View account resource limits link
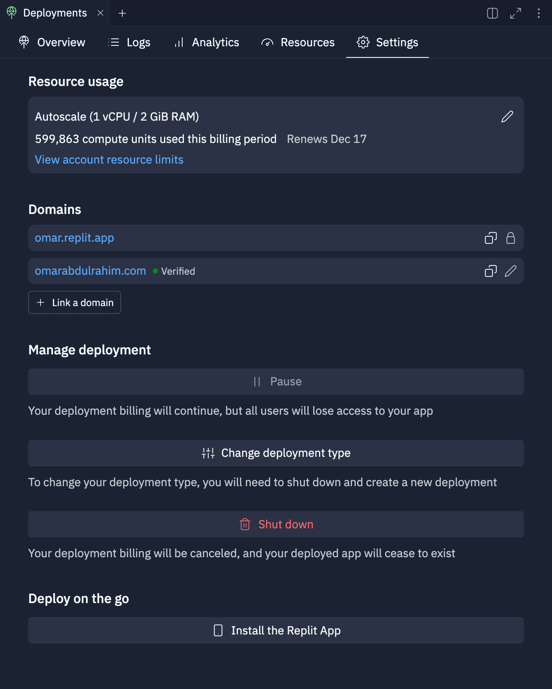 pyautogui.click(x=109, y=160)
